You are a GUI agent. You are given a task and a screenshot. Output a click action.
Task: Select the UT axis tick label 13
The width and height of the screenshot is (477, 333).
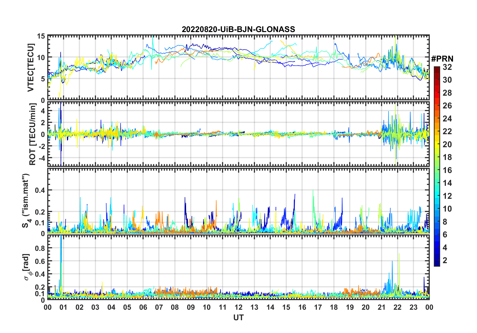pos(254,307)
